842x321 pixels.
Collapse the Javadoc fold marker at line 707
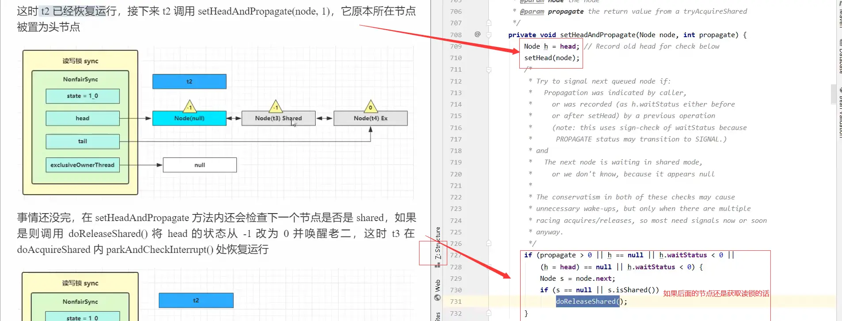489,23
